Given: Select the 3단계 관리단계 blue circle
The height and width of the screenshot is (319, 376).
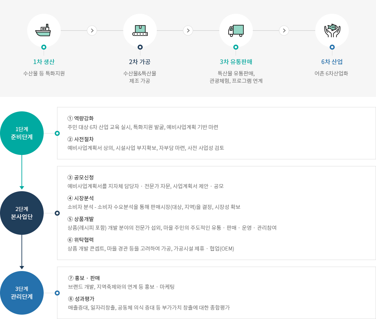Looking at the screenshot, I should coord(22,293).
